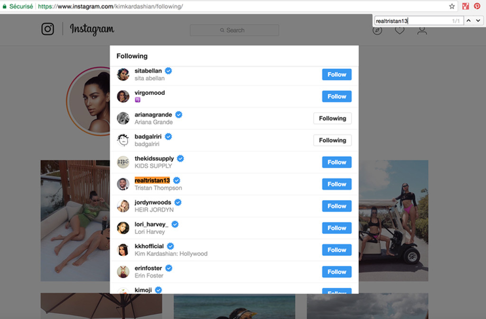
Task: Toggle the Following button for badgalriri
Action: [332, 140]
